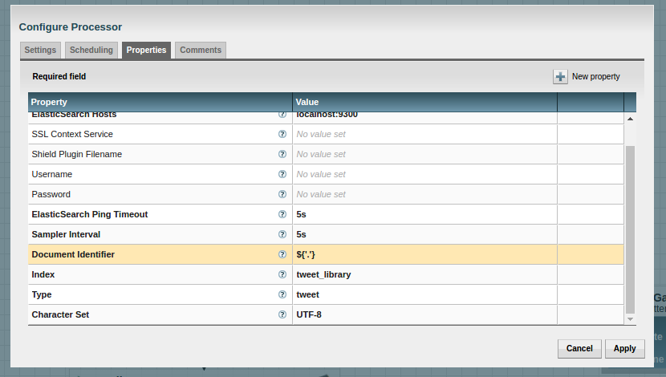
Task: Click the properties table scrollbar thumb
Action: [631, 229]
